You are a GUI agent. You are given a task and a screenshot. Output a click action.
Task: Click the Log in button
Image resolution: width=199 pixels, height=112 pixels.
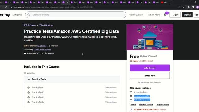175,15
